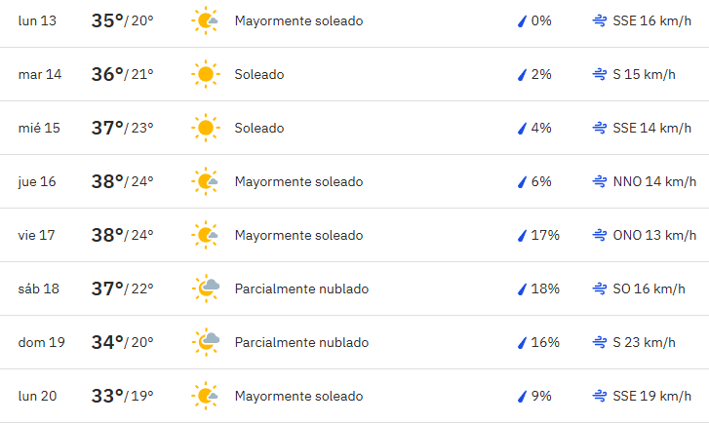Select the 38°/24° temperature on jue 16
The width and height of the screenshot is (709, 423).
coord(123,181)
